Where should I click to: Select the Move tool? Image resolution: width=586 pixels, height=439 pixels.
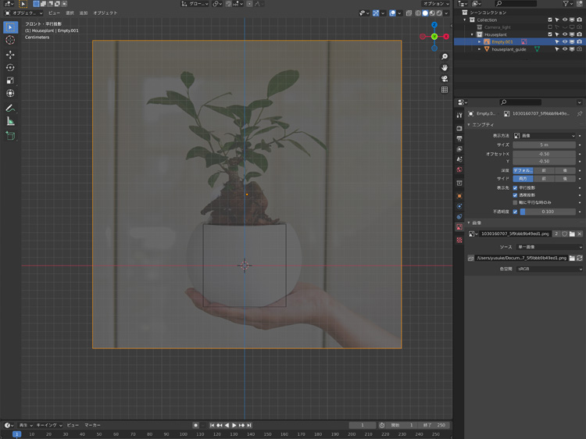10,55
